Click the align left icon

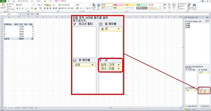[x=45, y=8]
